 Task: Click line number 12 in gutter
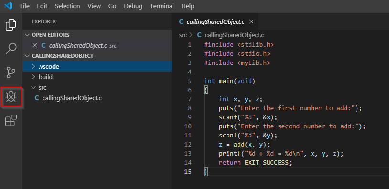click(x=188, y=145)
